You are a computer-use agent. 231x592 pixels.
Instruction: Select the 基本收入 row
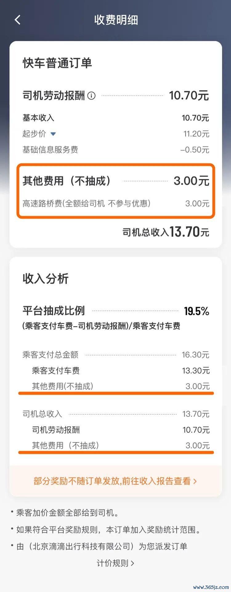coord(116,118)
